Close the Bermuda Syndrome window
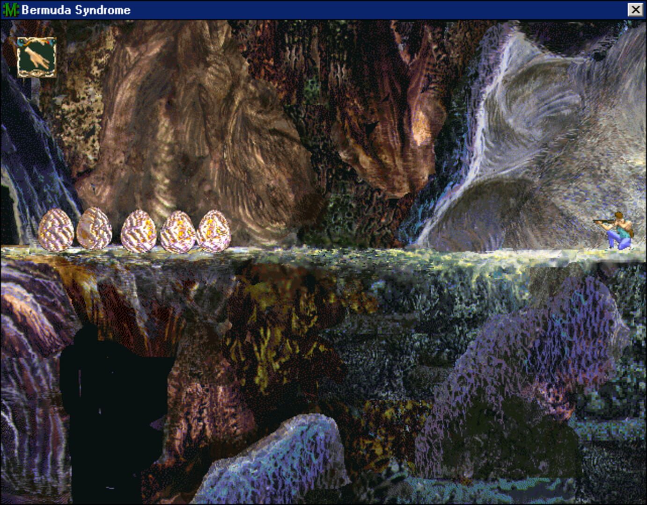 coord(635,8)
